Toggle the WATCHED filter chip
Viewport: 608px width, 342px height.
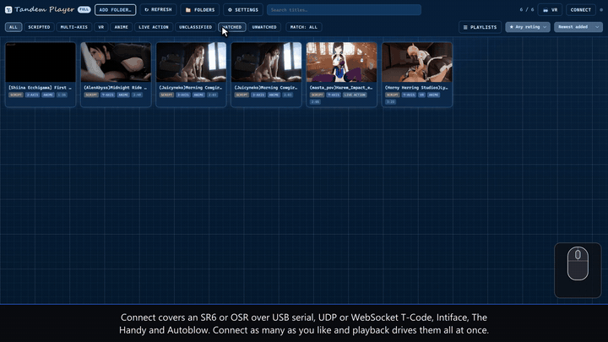coord(232,27)
